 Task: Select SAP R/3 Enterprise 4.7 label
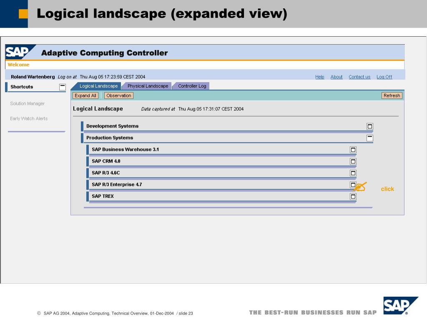pos(117,185)
